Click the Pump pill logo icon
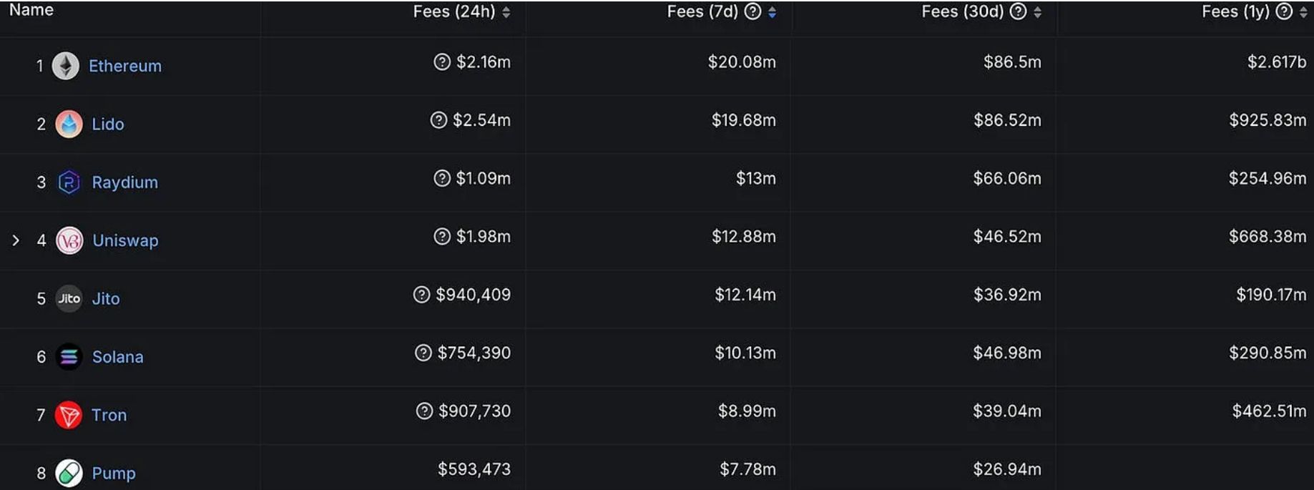 pyautogui.click(x=69, y=473)
